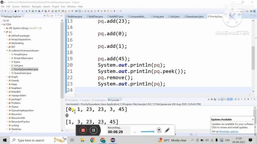Viewport: 257px width, 144px height.
Task: Click the volume slider on recording bar
Action: (x=147, y=131)
